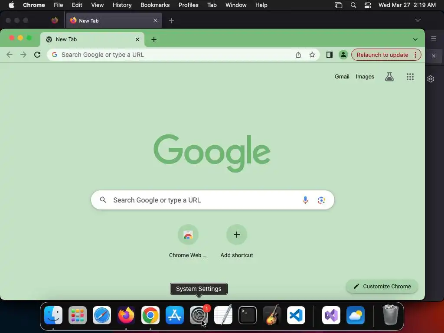
Task: Open System Settings from the Dock
Action: [199, 315]
